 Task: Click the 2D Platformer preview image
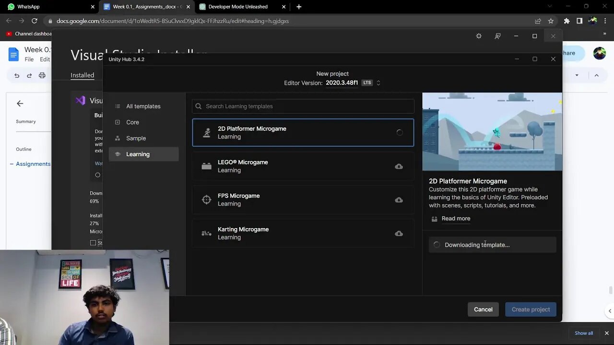tap(492, 132)
